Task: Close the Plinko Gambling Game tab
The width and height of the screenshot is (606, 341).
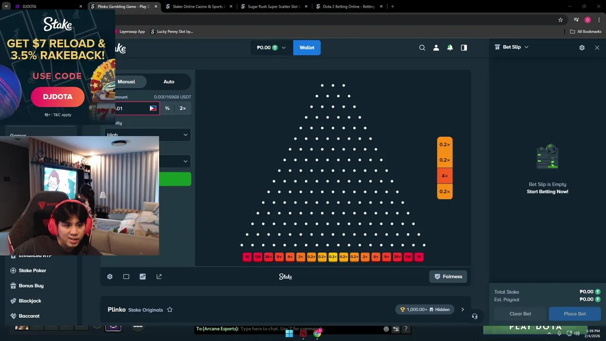Action: pyautogui.click(x=156, y=7)
